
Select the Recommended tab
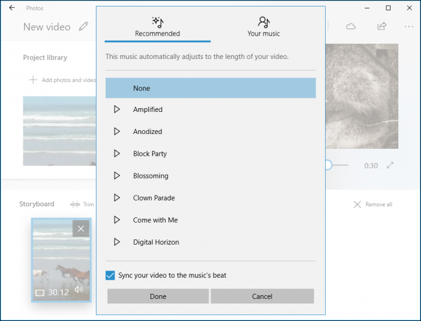157,27
